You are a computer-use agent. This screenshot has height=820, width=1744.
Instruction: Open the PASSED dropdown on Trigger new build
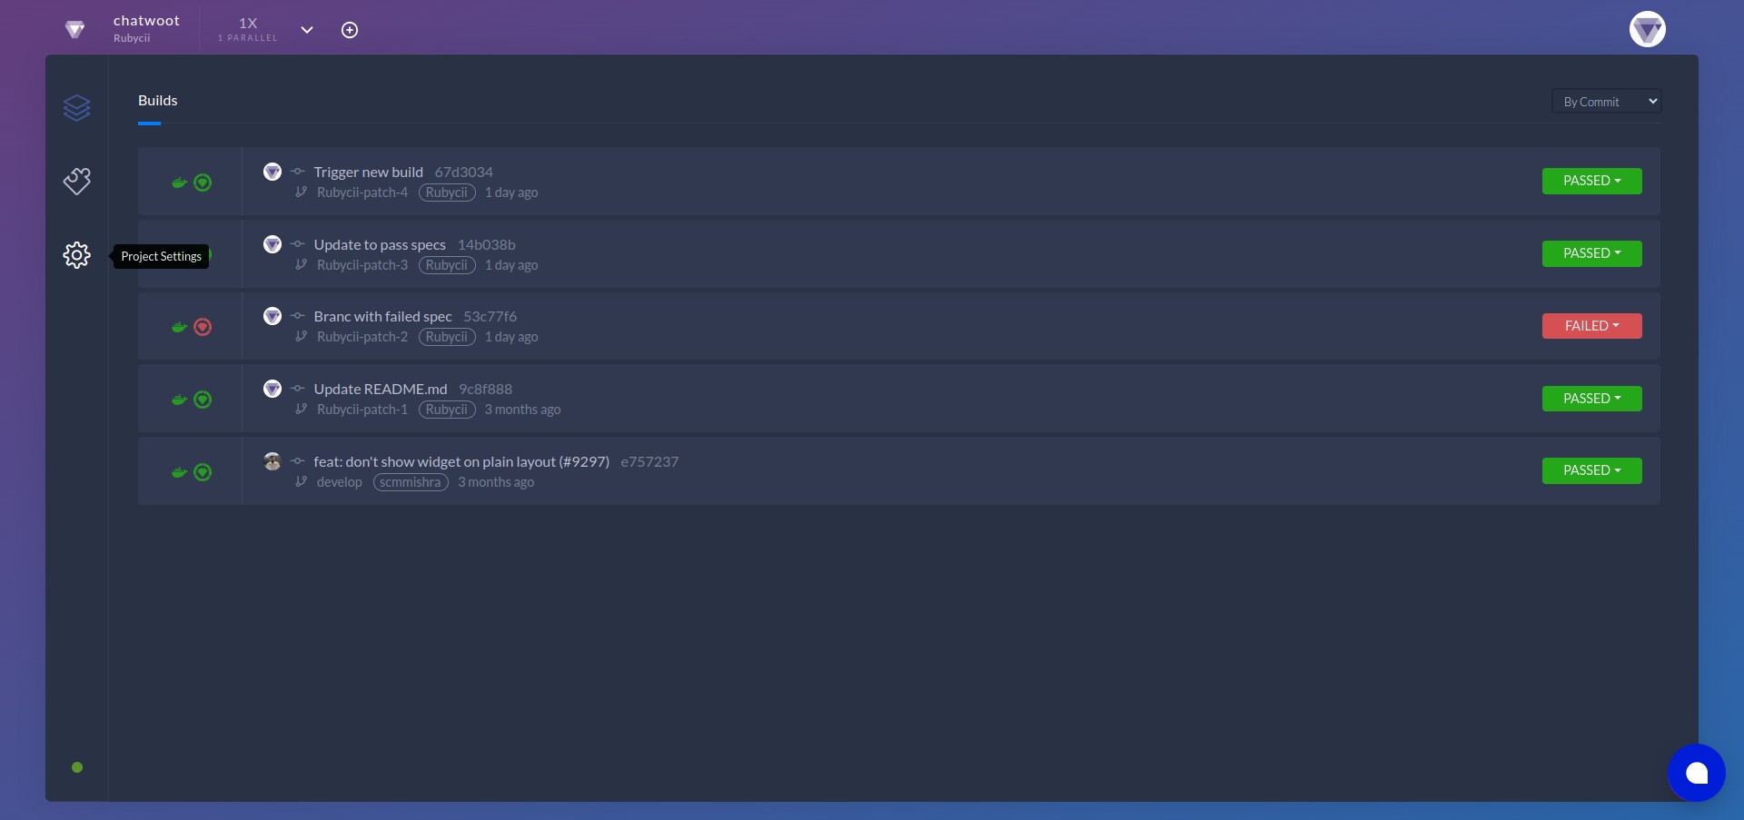(x=1591, y=181)
